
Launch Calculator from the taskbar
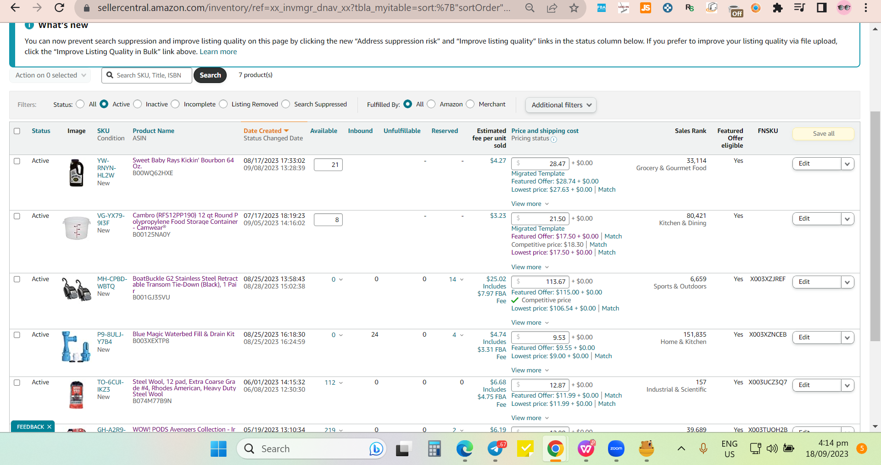[x=434, y=448]
